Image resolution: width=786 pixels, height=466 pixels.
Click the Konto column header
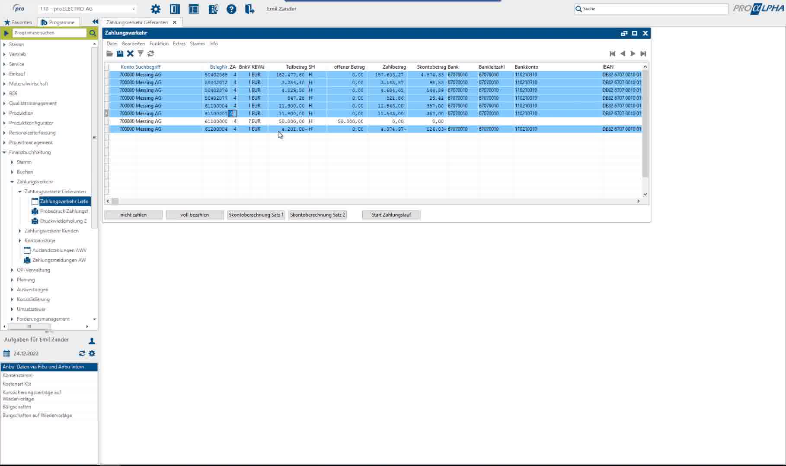pos(127,67)
